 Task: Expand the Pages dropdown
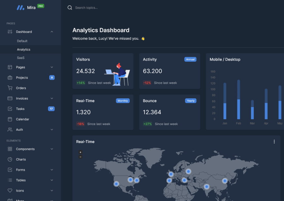[52, 67]
